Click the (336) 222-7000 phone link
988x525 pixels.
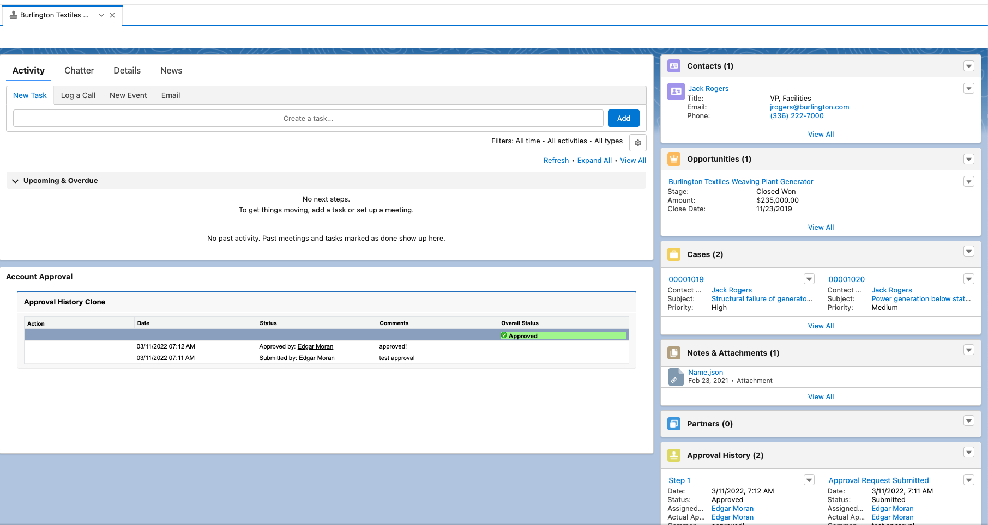797,115
